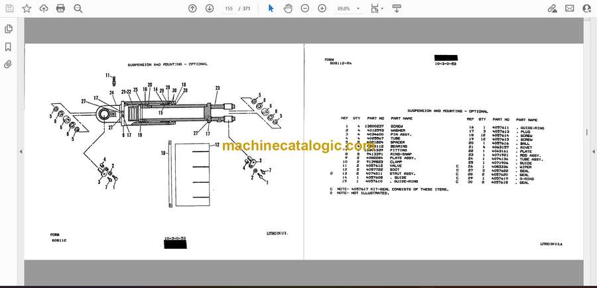This screenshot has height=288, width=597.
Task: Click the 'RING-SNAP' part name
Action: 401,154
